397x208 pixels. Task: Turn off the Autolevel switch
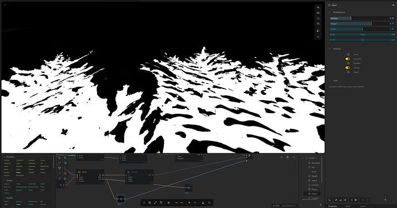pyautogui.click(x=348, y=59)
